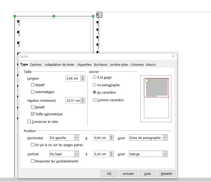Click the Hauteur (minimum) value field
The width and height of the screenshot is (211, 182).
(x=73, y=100)
